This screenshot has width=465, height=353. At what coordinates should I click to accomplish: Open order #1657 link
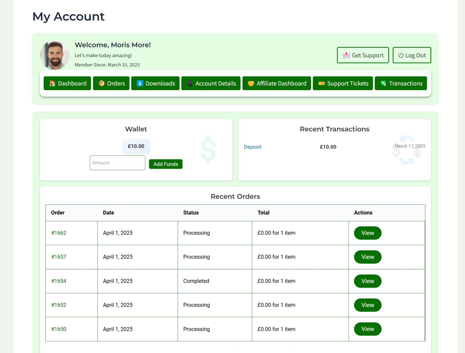[59, 257]
